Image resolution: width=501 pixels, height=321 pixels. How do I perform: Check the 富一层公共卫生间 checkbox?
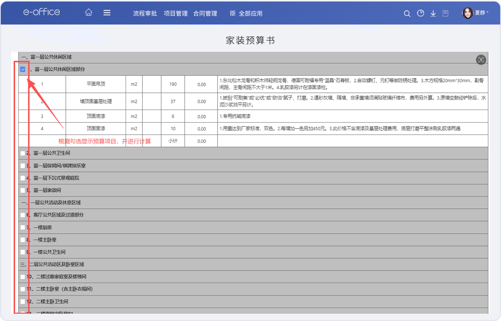23,153
